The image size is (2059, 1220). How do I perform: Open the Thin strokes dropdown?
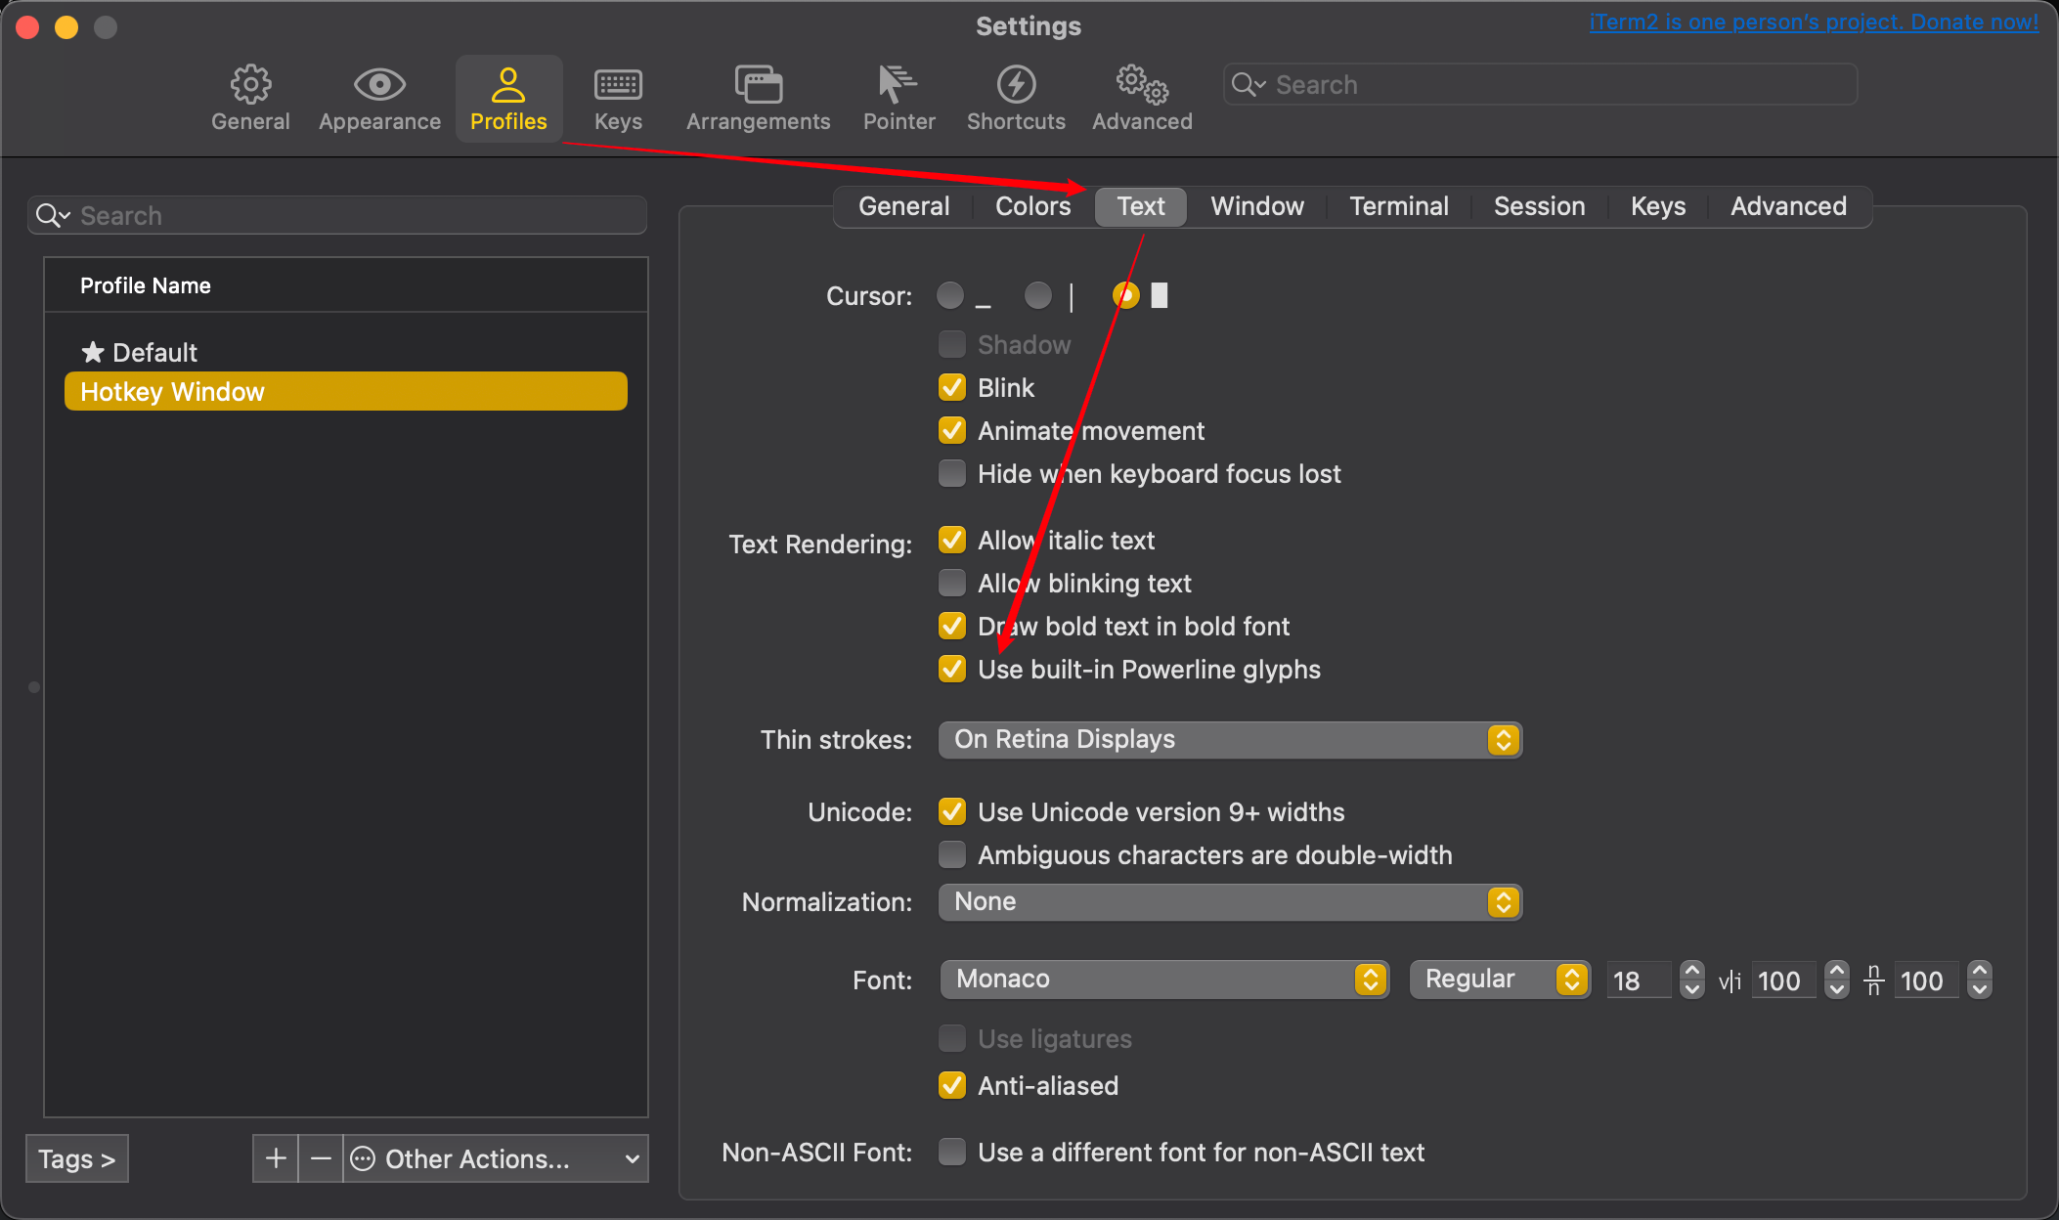coord(1229,740)
